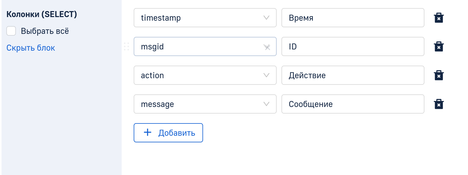Grab the drag handle beside msgid
The width and height of the screenshot is (468, 175).
pos(126,47)
